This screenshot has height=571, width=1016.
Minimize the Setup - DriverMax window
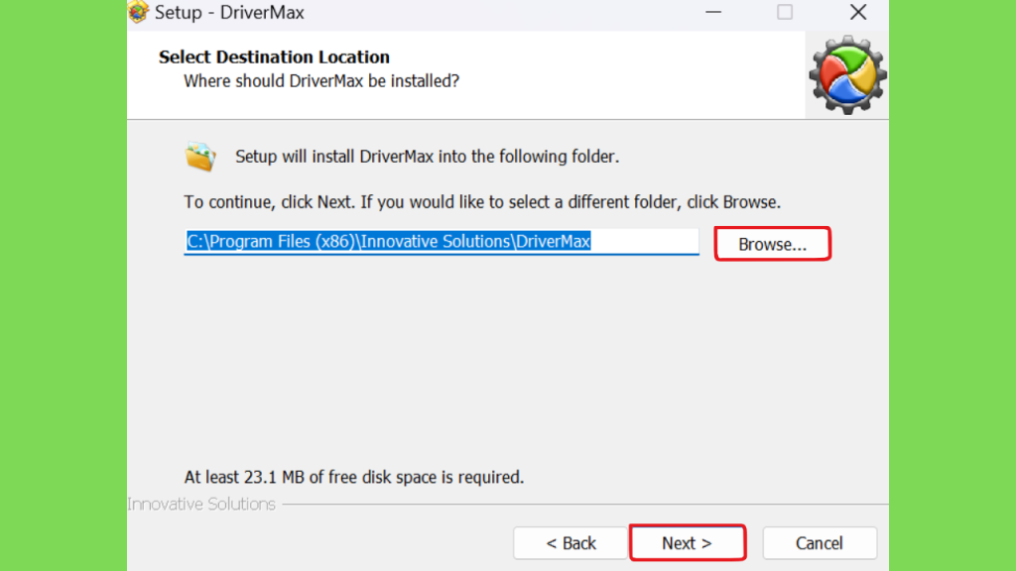click(x=713, y=12)
